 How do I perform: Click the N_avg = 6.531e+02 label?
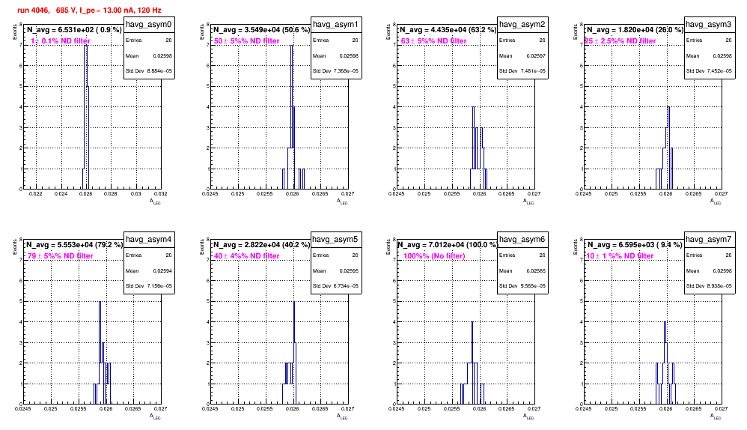[74, 30]
